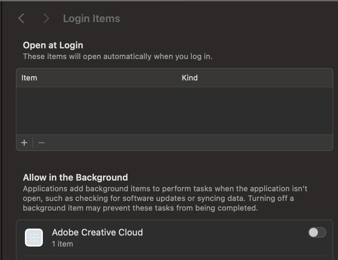Select the Allow in the Background heading
This screenshot has height=260, width=338.
(x=75, y=177)
